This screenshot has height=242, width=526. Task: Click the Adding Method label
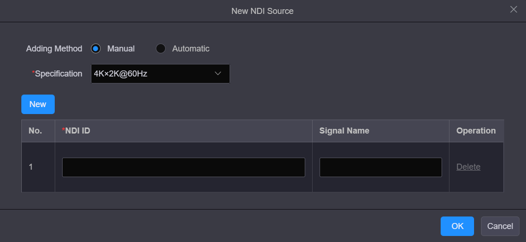pos(54,49)
